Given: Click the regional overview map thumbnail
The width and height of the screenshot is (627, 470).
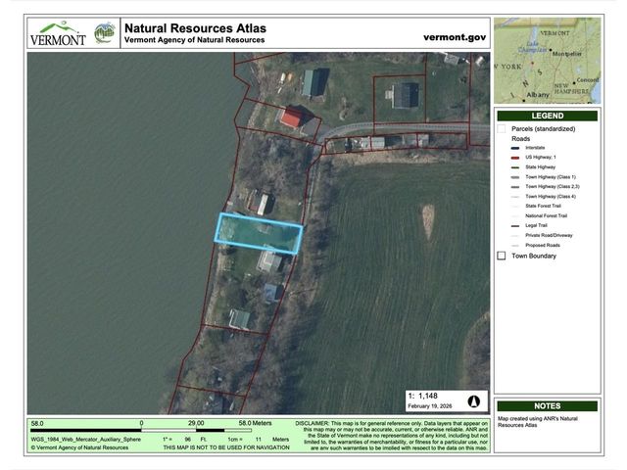Looking at the screenshot, I should click(x=547, y=61).
